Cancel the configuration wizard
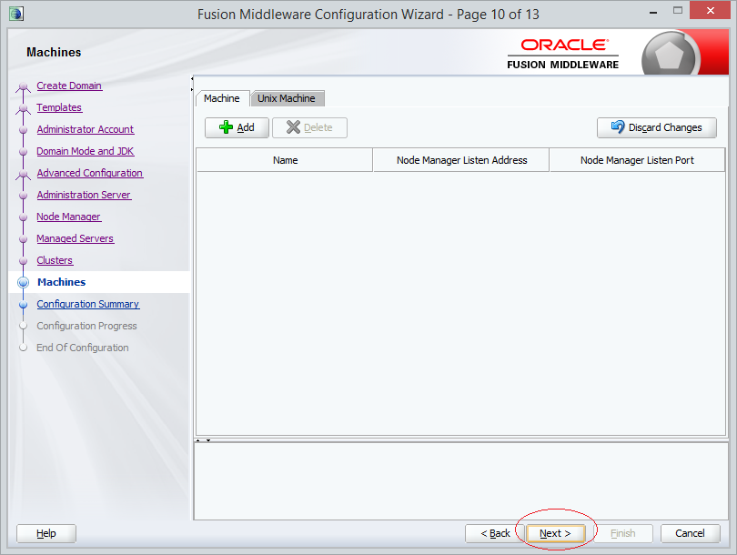The height and width of the screenshot is (555, 737). [690, 533]
